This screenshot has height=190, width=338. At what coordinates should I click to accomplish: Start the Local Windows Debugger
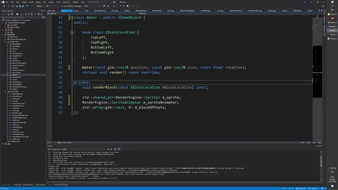tap(72, 6)
